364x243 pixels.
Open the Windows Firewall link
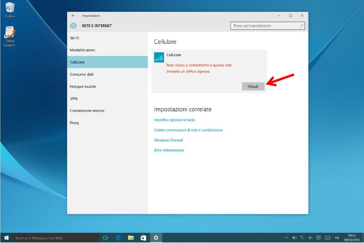pyautogui.click(x=168, y=140)
